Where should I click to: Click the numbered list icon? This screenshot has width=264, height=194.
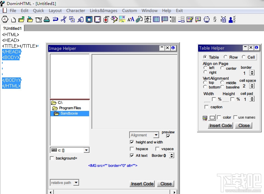[173, 19]
